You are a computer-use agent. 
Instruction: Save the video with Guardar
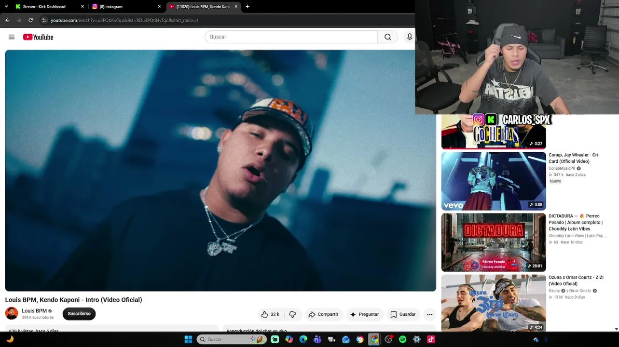click(403, 314)
